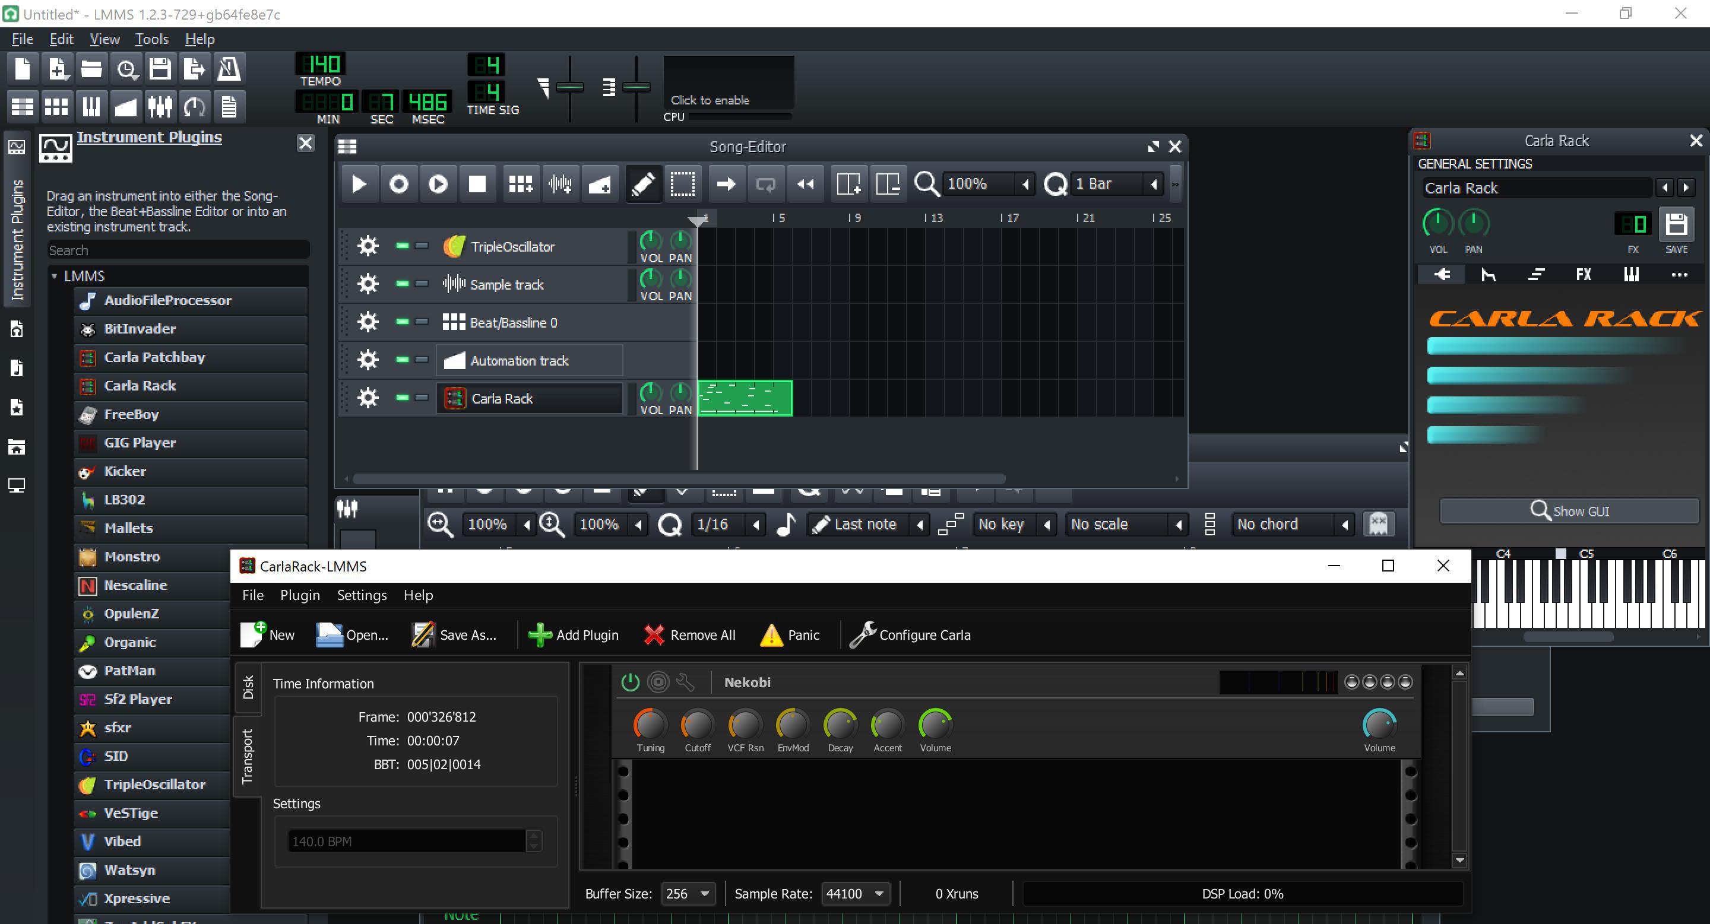Click the metronome icon in main toolbar
The image size is (1710, 924).
pos(229,69)
